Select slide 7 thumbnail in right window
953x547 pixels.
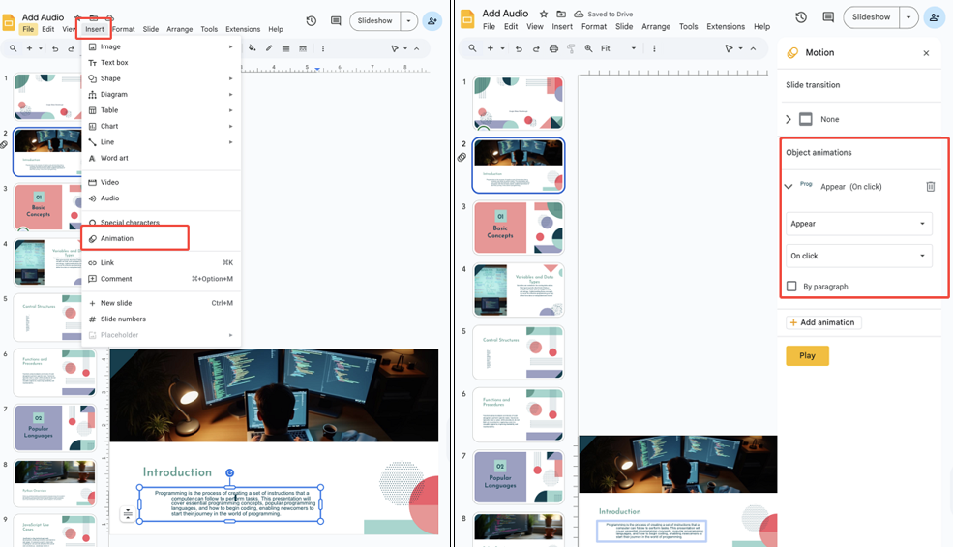[x=519, y=476]
